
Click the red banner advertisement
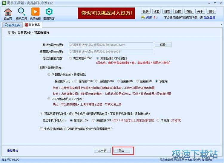coord(106,13)
